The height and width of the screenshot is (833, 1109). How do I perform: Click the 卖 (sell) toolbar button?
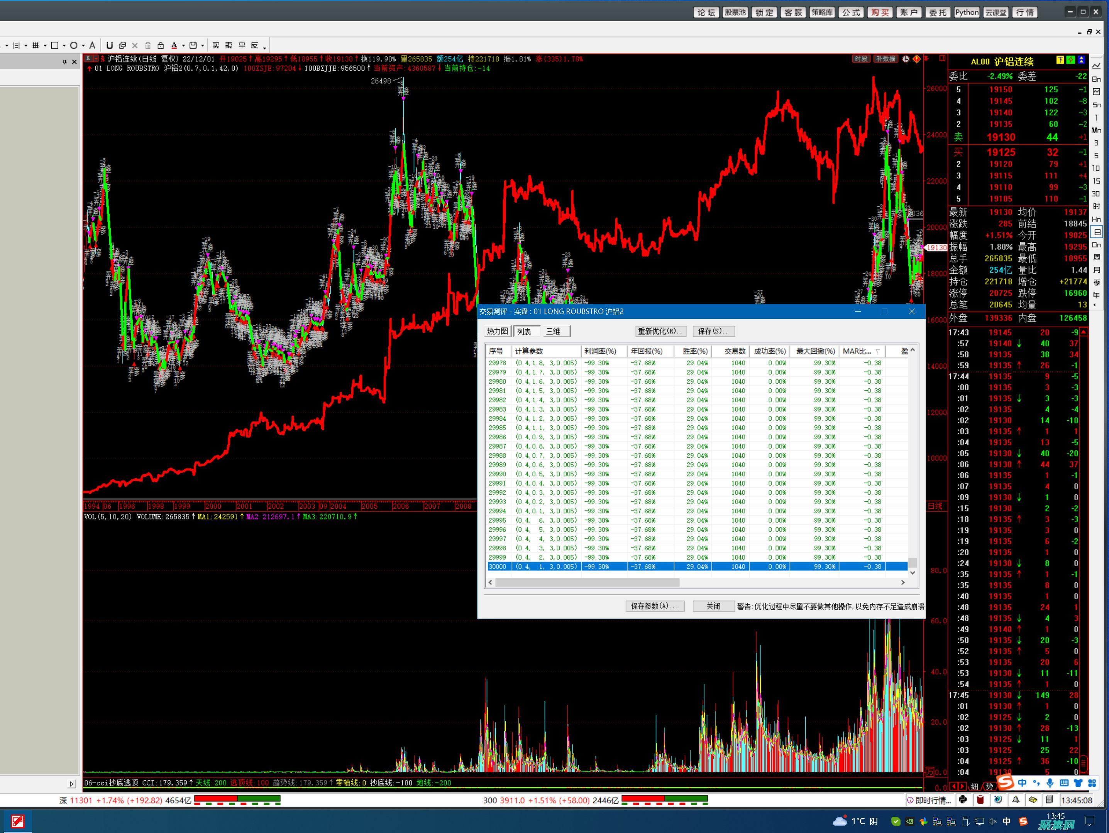pos(229,46)
